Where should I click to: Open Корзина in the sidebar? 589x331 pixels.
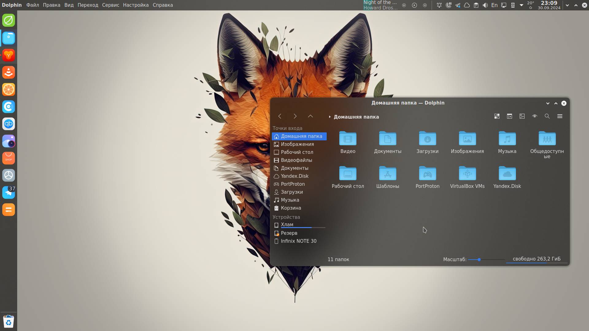291,208
